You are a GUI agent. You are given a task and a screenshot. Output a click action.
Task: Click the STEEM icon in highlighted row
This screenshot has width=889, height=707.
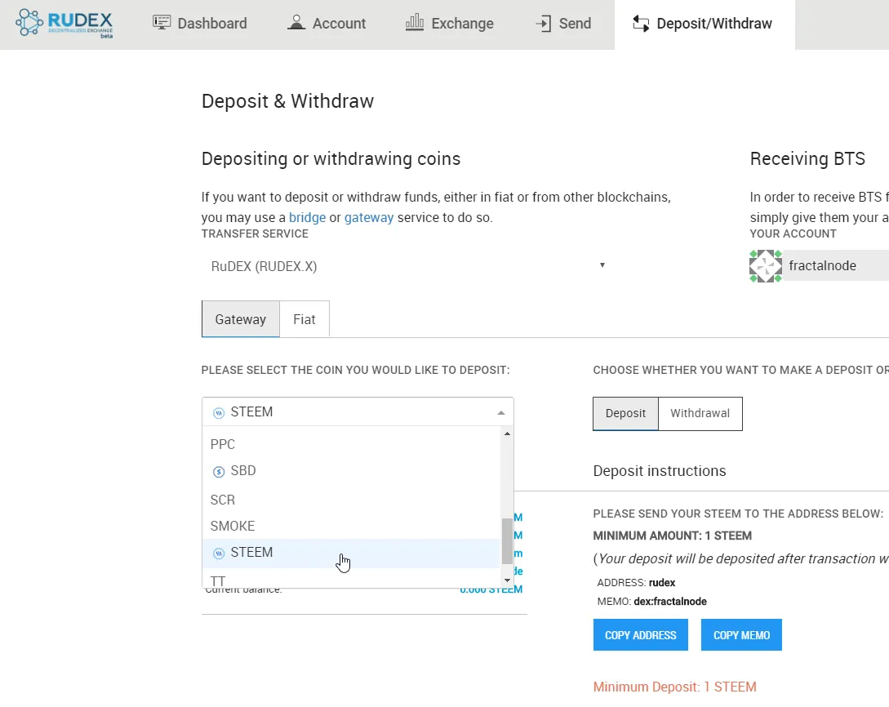coord(218,554)
